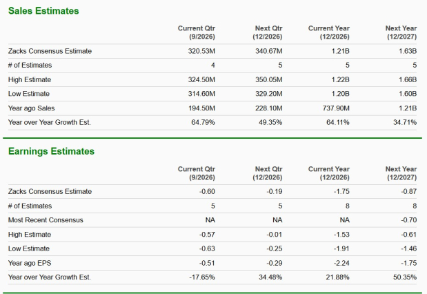Click Zacks Consensus Estimate label in Earnings table

click(x=50, y=192)
